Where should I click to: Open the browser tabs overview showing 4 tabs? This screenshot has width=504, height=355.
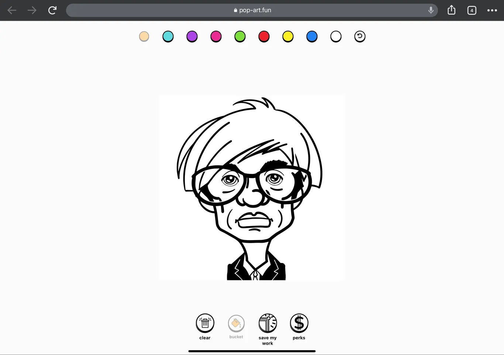(x=472, y=10)
